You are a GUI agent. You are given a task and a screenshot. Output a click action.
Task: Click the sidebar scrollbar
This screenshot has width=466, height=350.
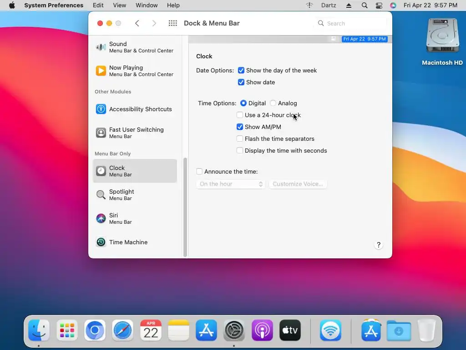tap(185, 207)
